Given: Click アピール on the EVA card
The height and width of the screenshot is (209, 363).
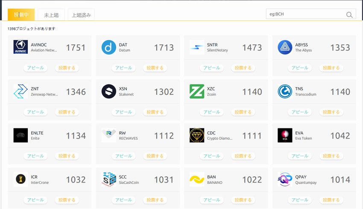Looking at the screenshot, I should [x=300, y=156].
